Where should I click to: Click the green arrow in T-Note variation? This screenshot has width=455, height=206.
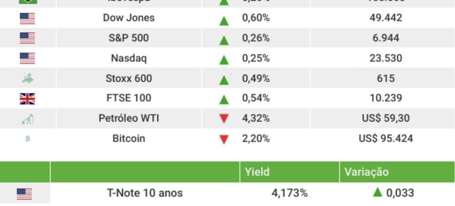tap(378, 192)
